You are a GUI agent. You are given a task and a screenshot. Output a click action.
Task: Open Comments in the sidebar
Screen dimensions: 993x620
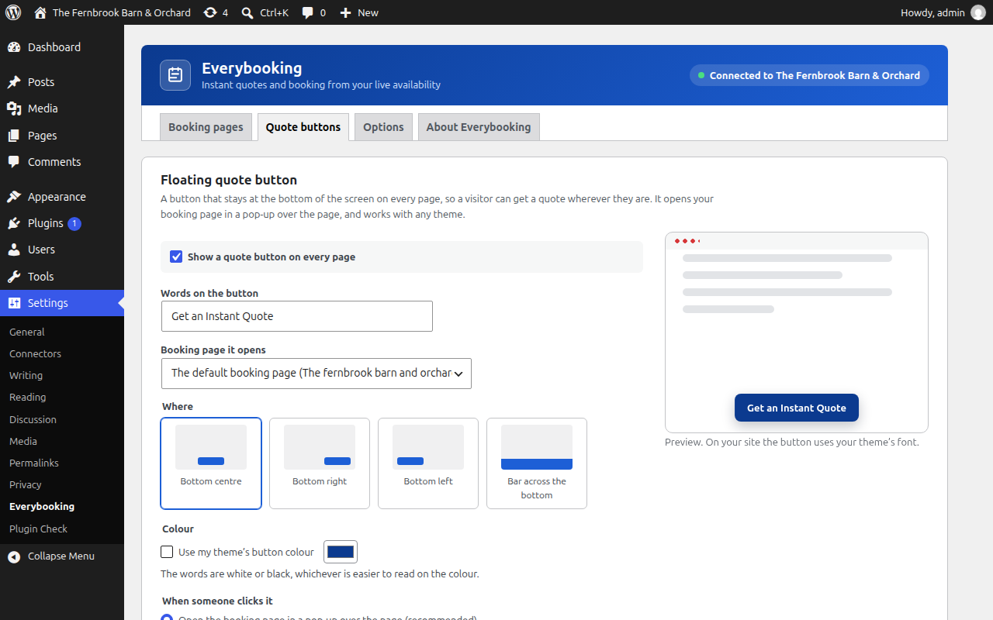[x=62, y=162]
